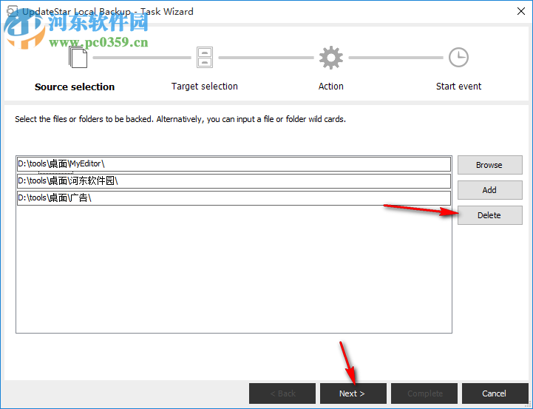Click the Add button

click(x=489, y=190)
